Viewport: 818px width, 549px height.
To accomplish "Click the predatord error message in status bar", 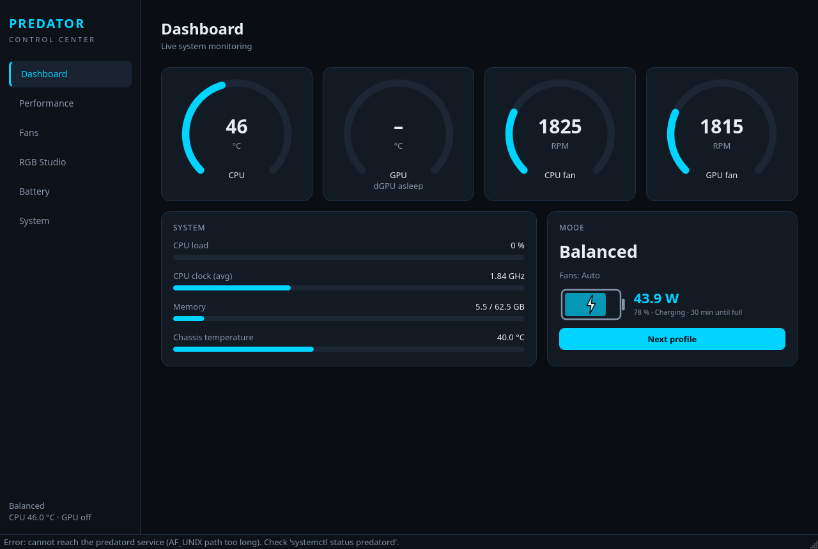I will (x=201, y=542).
